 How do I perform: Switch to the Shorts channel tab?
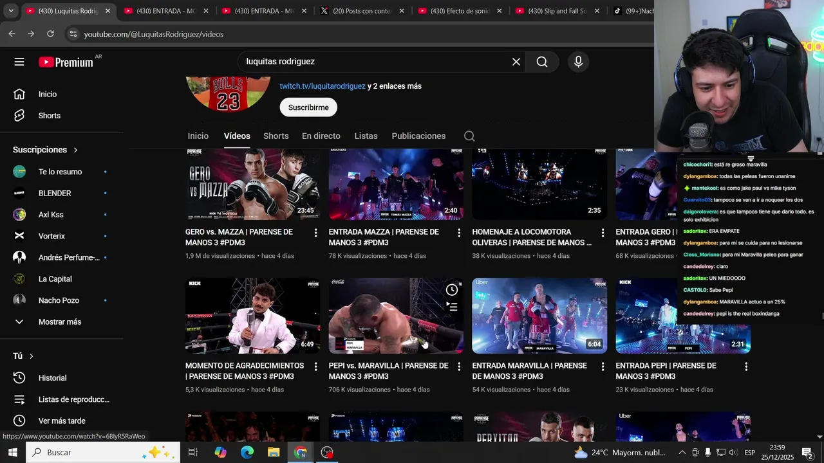[276, 136]
